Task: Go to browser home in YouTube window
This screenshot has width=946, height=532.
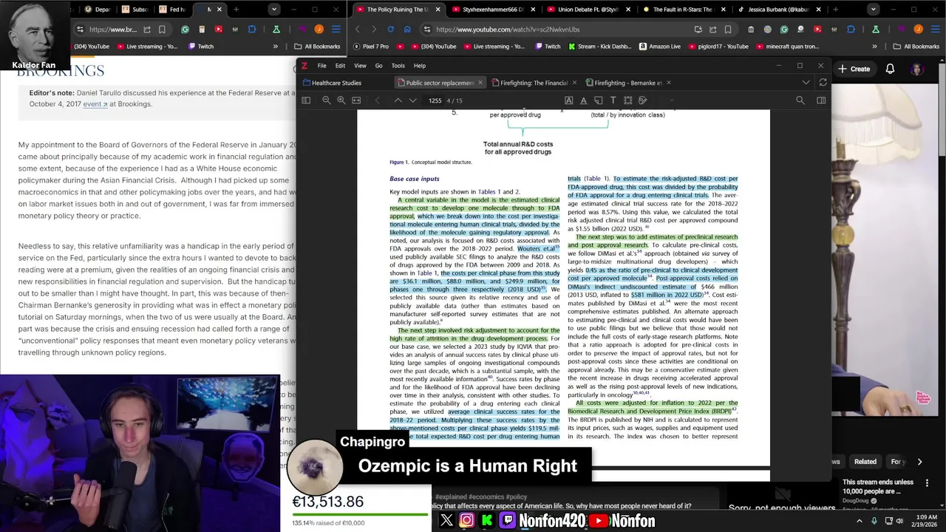Action: 407,30
